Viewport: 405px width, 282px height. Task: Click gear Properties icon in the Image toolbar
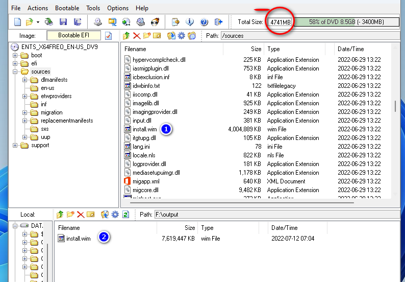tap(182, 36)
